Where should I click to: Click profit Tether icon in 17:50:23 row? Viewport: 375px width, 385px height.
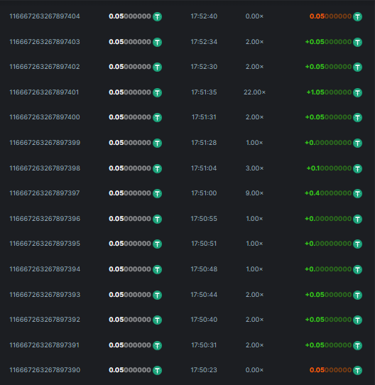click(357, 370)
